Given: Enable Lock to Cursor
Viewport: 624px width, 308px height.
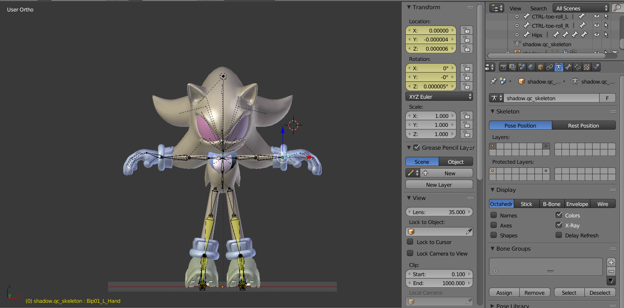Looking at the screenshot, I should click(410, 242).
